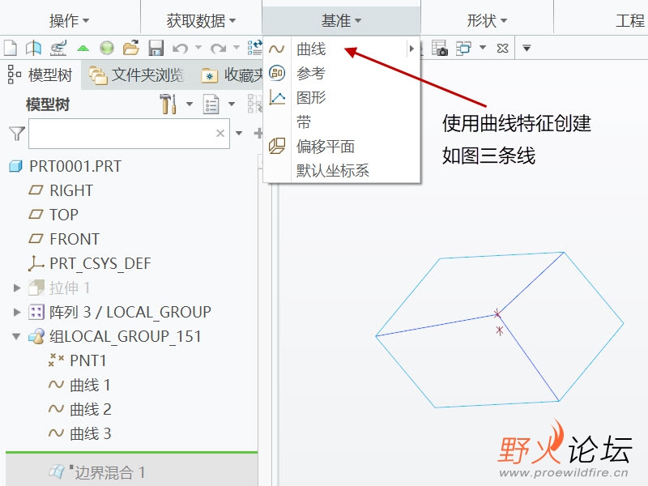Open the search options dropdown arrow
The image size is (648, 486).
point(239,133)
